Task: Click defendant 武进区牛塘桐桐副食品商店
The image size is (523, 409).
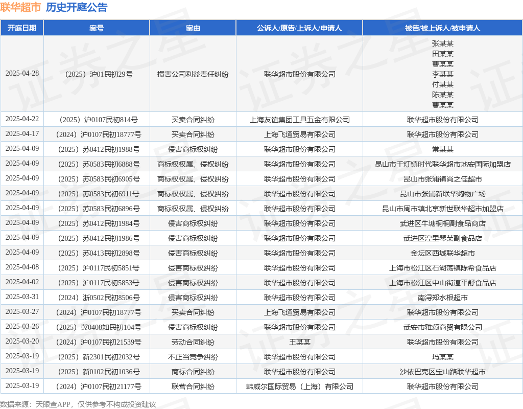Action: [443, 223]
